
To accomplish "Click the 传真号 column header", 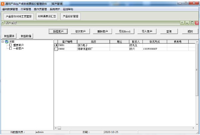I will 178,42.
